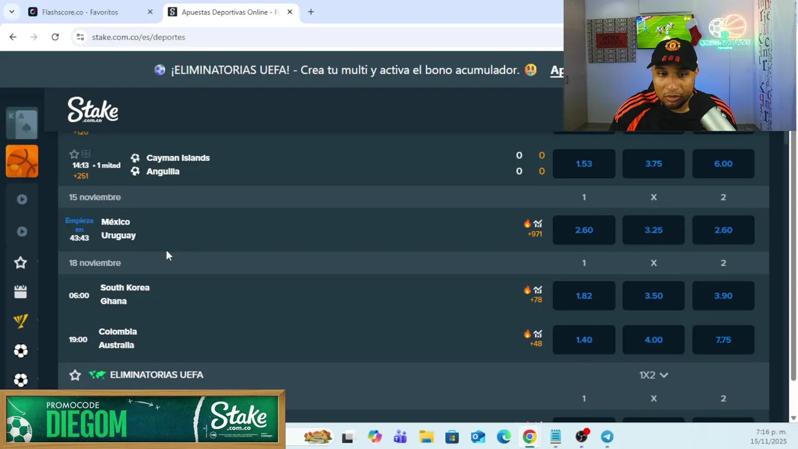Bet on Cayman Islands win at 1.53
Viewport: 798px width, 449px height.
tap(584, 163)
